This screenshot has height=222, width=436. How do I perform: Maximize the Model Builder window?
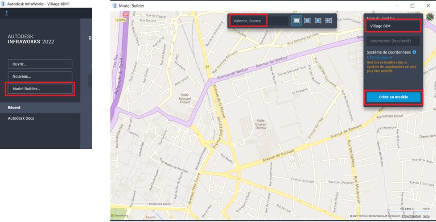(412, 5)
